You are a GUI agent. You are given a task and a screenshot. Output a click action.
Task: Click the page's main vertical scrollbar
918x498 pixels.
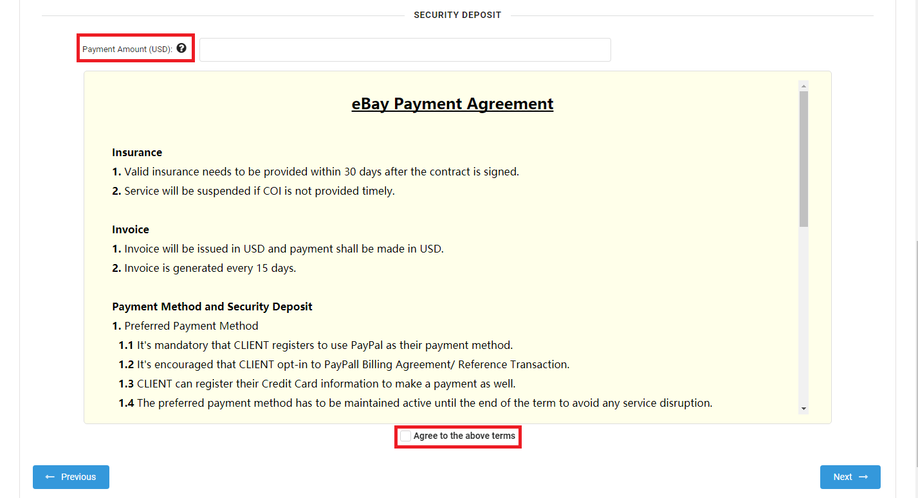point(914,353)
